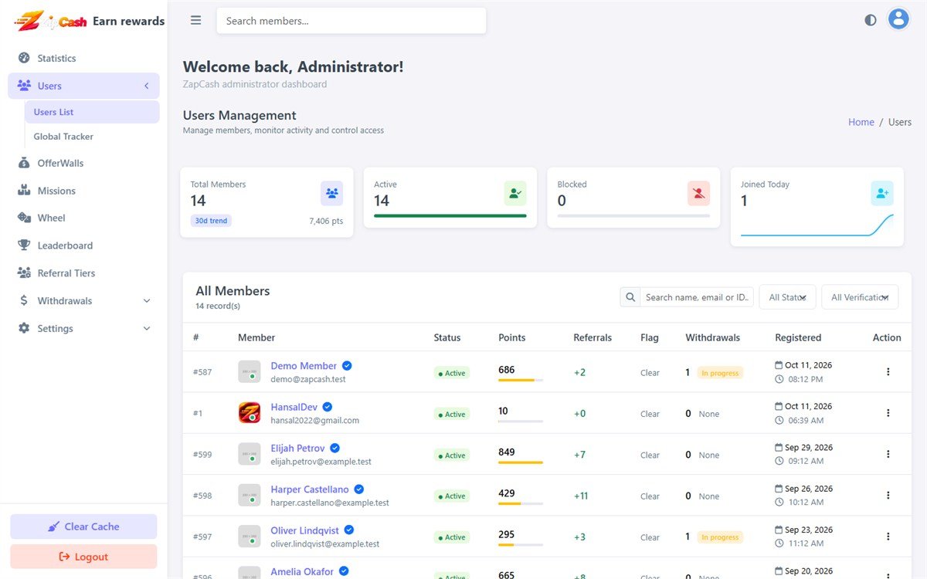
Task: Collapse the Users sidebar section
Action: [x=83, y=86]
